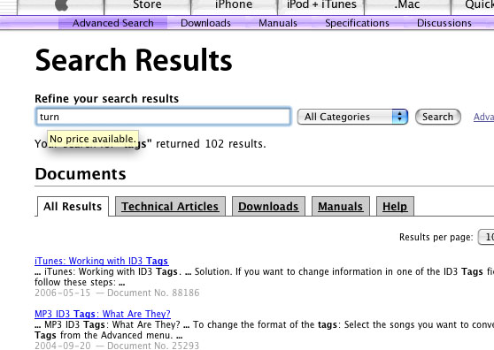Open Discussions in the purple bar
Image resolution: width=494 pixels, height=350 pixels.
pyautogui.click(x=444, y=23)
